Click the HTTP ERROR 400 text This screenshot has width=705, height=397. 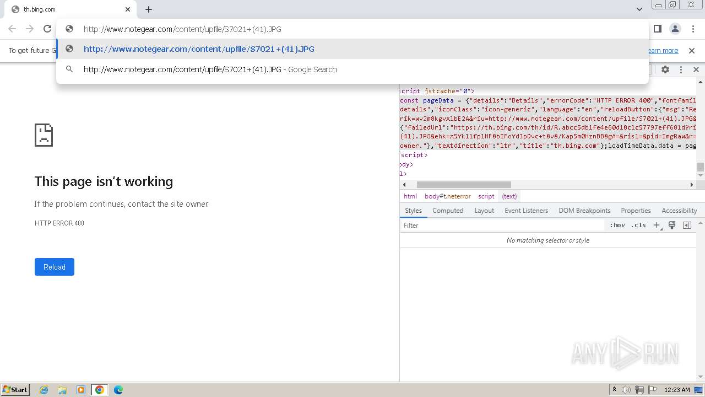click(x=59, y=223)
